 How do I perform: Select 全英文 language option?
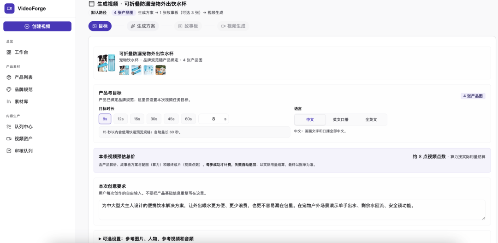click(x=371, y=120)
